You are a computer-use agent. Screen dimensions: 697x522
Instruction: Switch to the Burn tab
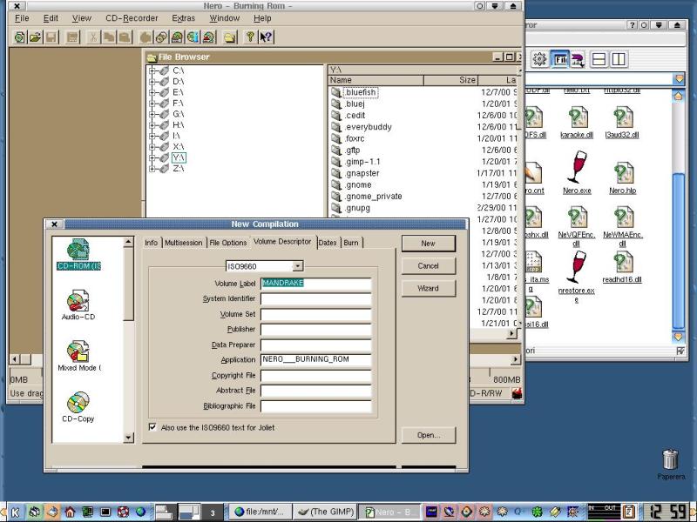[351, 243]
